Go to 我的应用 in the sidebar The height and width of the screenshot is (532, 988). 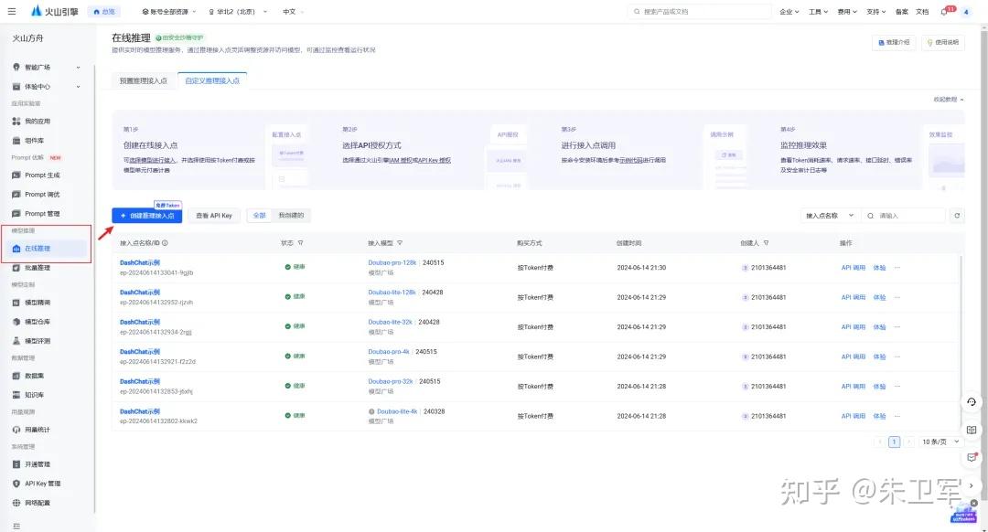(x=47, y=121)
